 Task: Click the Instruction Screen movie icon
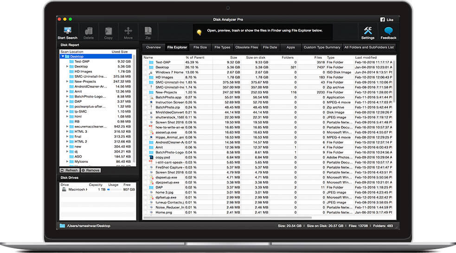[x=151, y=102]
